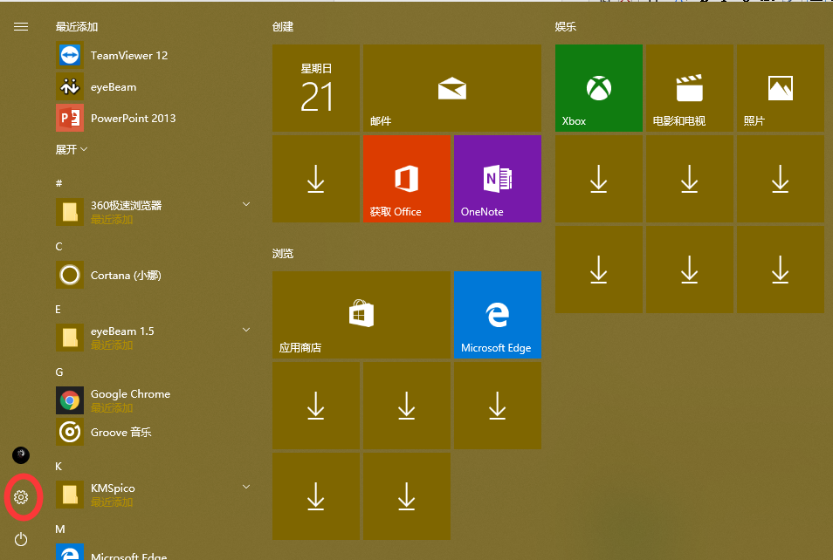Open the calendar tile showing 星期日 21
This screenshot has width=833, height=560.
point(316,88)
